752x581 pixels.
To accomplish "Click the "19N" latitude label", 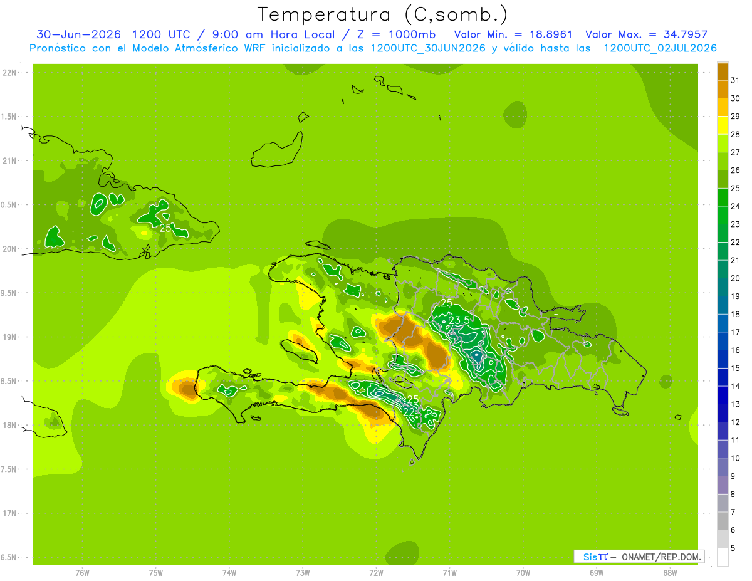I will pyautogui.click(x=9, y=337).
